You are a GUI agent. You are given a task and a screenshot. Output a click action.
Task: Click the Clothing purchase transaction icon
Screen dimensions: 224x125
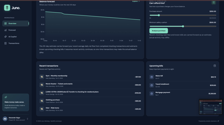(42, 101)
